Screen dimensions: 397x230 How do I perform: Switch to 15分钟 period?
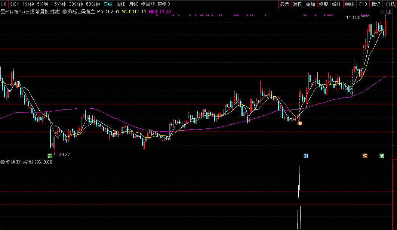click(x=58, y=4)
